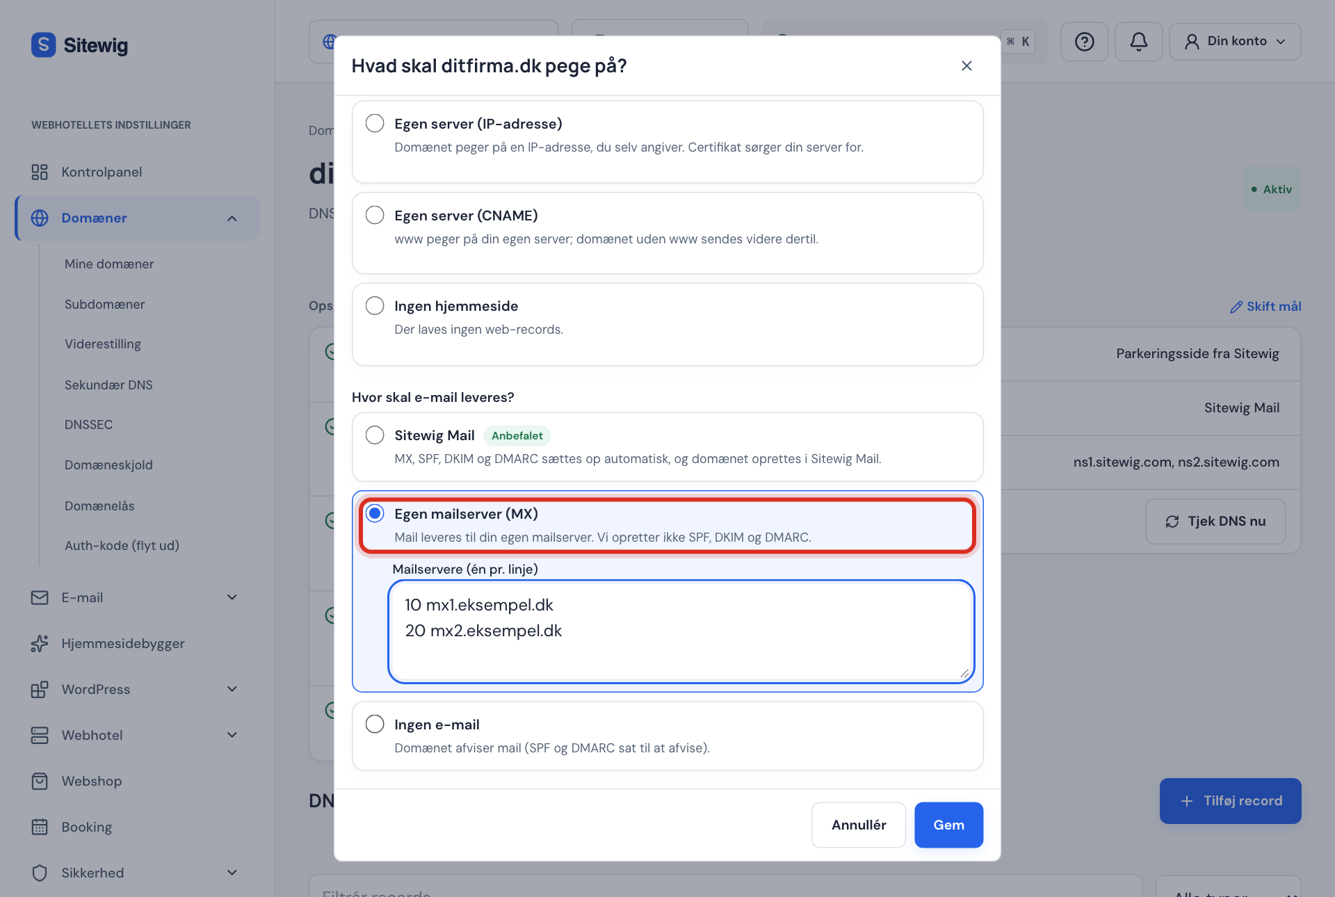Open the Din konto dropdown
1335x897 pixels.
tap(1235, 42)
